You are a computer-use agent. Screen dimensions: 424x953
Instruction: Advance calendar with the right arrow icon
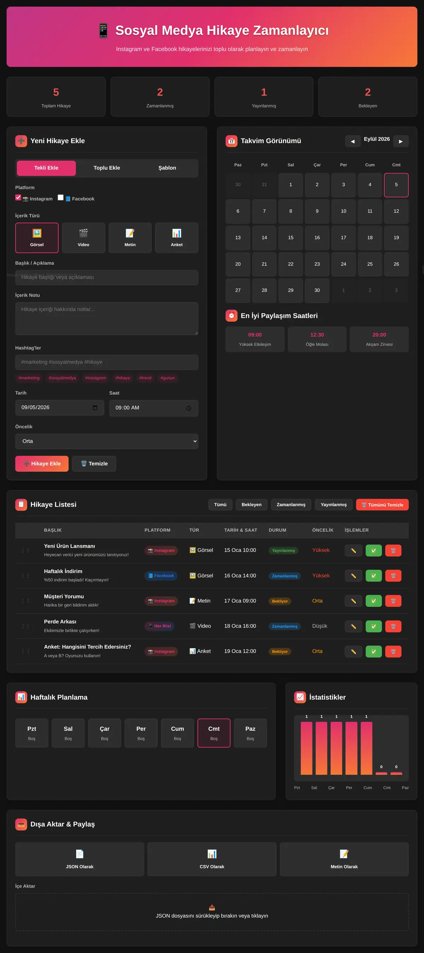(401, 141)
